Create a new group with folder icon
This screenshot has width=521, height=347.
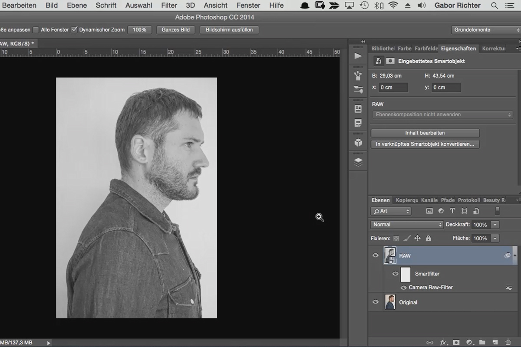click(482, 342)
